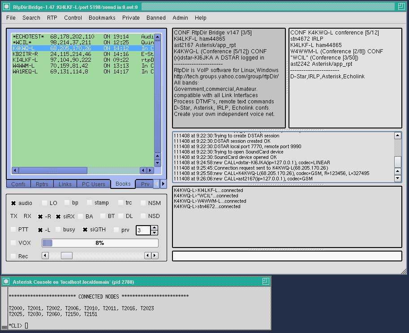Toggle the siQTH checkbox
Screen dimensions: 409x333
pyautogui.click(x=85, y=230)
